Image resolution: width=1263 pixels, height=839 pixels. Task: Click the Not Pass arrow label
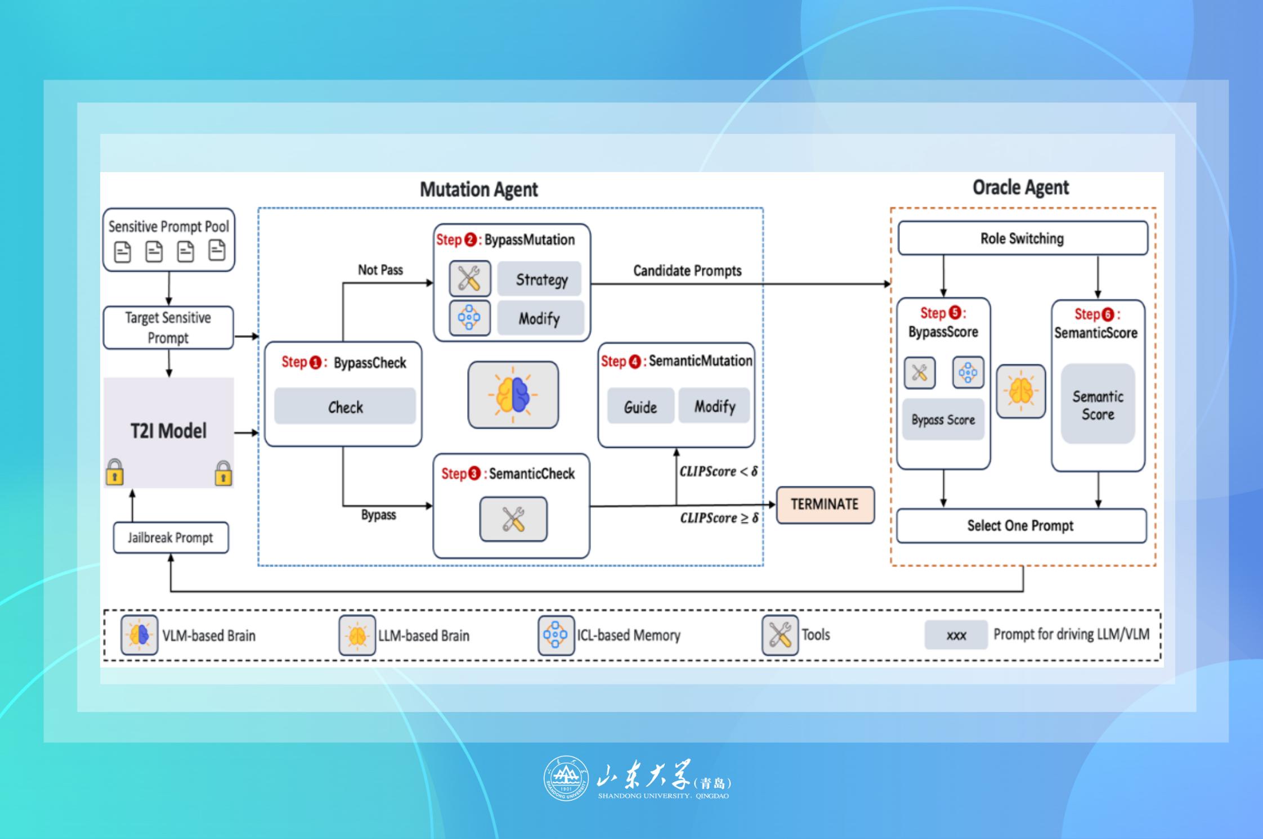pyautogui.click(x=380, y=270)
